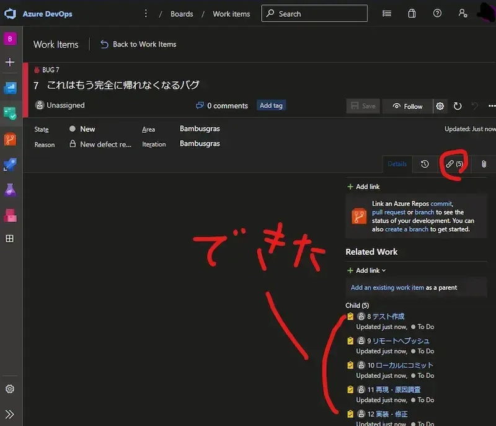Click the Search input field
496x426 pixels.
pos(313,13)
